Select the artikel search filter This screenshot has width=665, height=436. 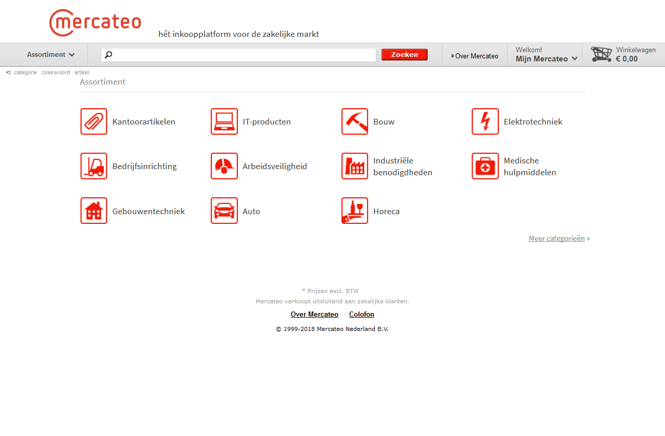click(x=82, y=73)
